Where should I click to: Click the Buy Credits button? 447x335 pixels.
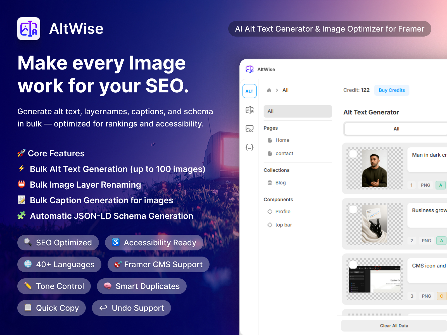(x=392, y=90)
